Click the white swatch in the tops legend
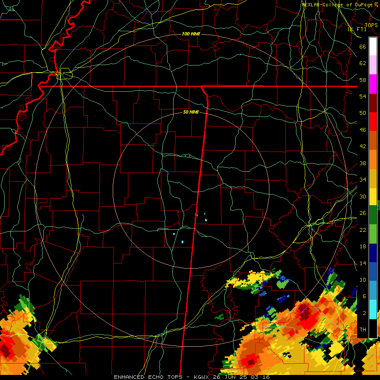This screenshot has height=380, width=380. click(x=373, y=46)
